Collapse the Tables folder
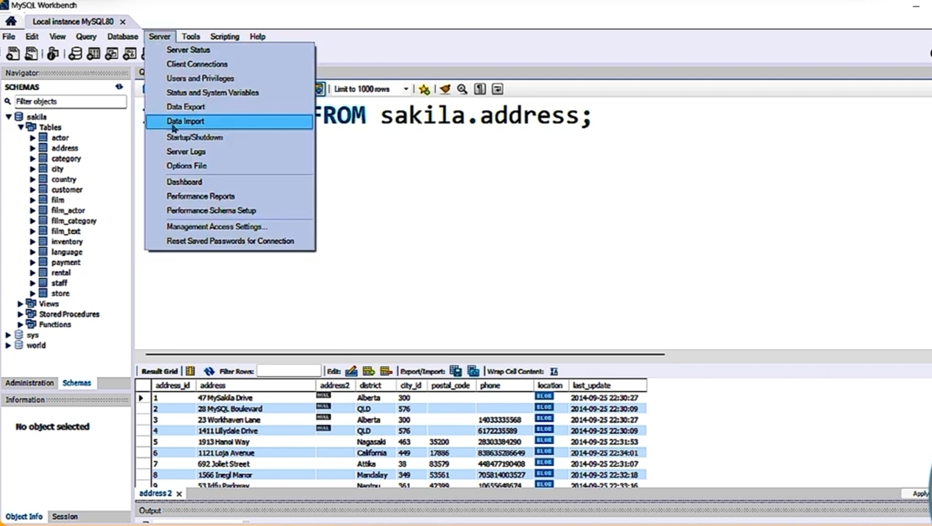This screenshot has width=932, height=526. [x=21, y=127]
